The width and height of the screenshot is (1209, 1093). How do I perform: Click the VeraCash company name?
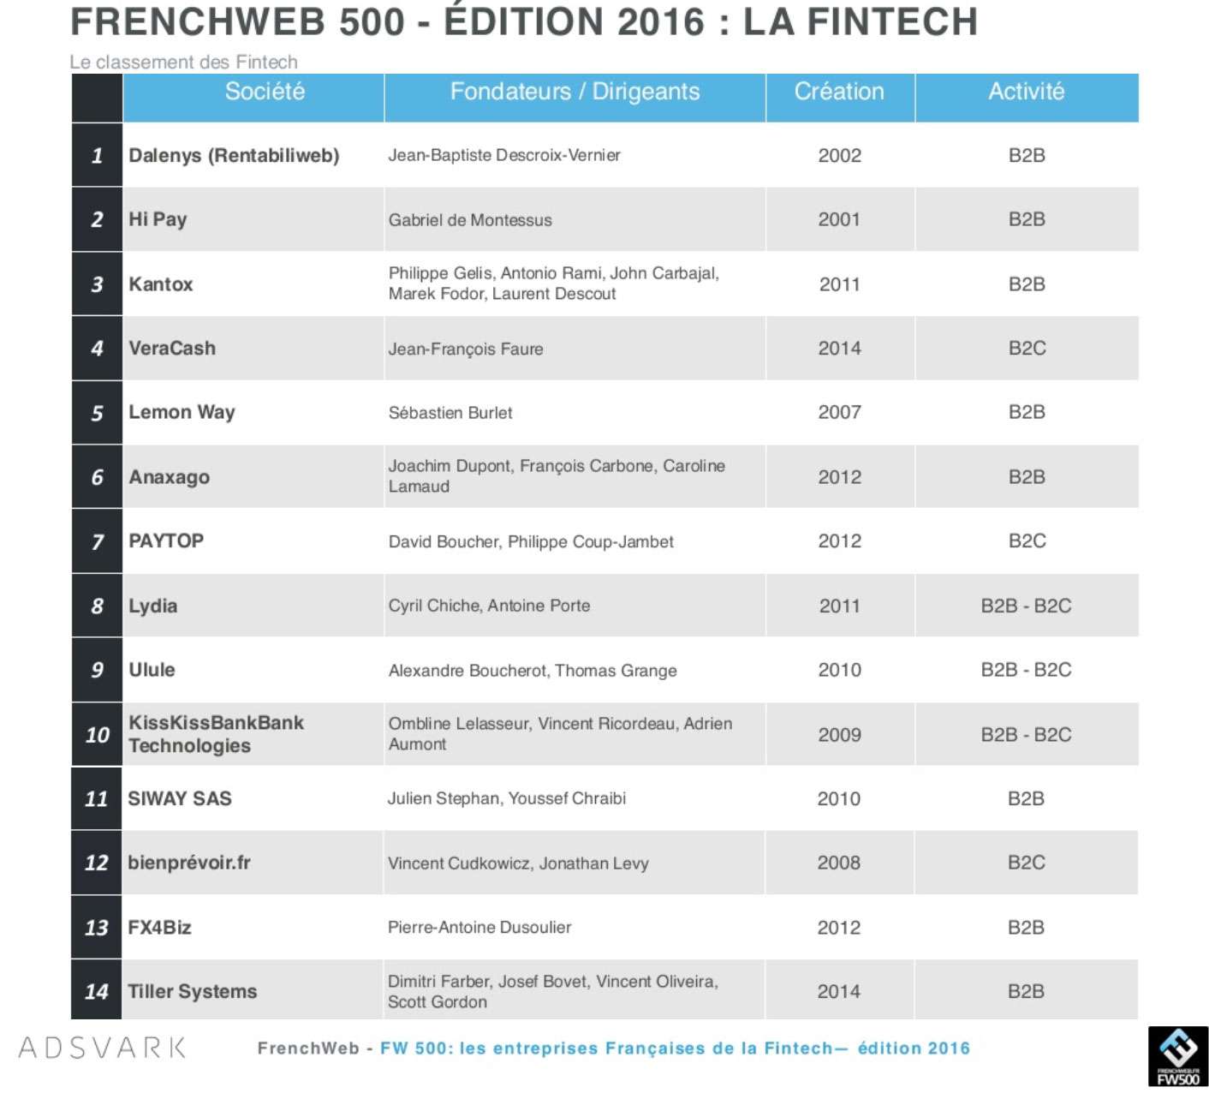click(x=172, y=349)
